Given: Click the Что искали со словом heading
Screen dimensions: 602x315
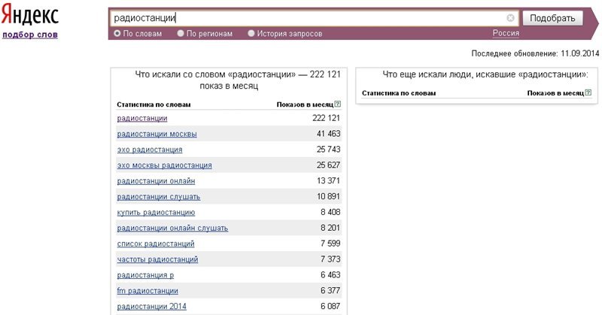Looking at the screenshot, I should coord(238,80).
